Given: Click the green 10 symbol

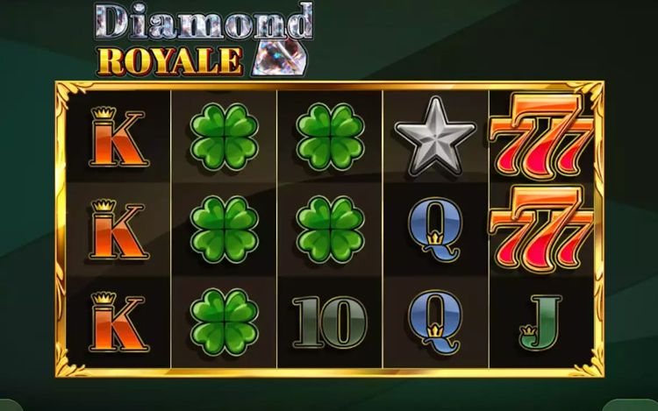Looking at the screenshot, I should point(330,322).
